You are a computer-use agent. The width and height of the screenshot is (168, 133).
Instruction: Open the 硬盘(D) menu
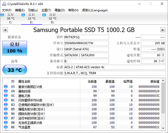point(60,10)
